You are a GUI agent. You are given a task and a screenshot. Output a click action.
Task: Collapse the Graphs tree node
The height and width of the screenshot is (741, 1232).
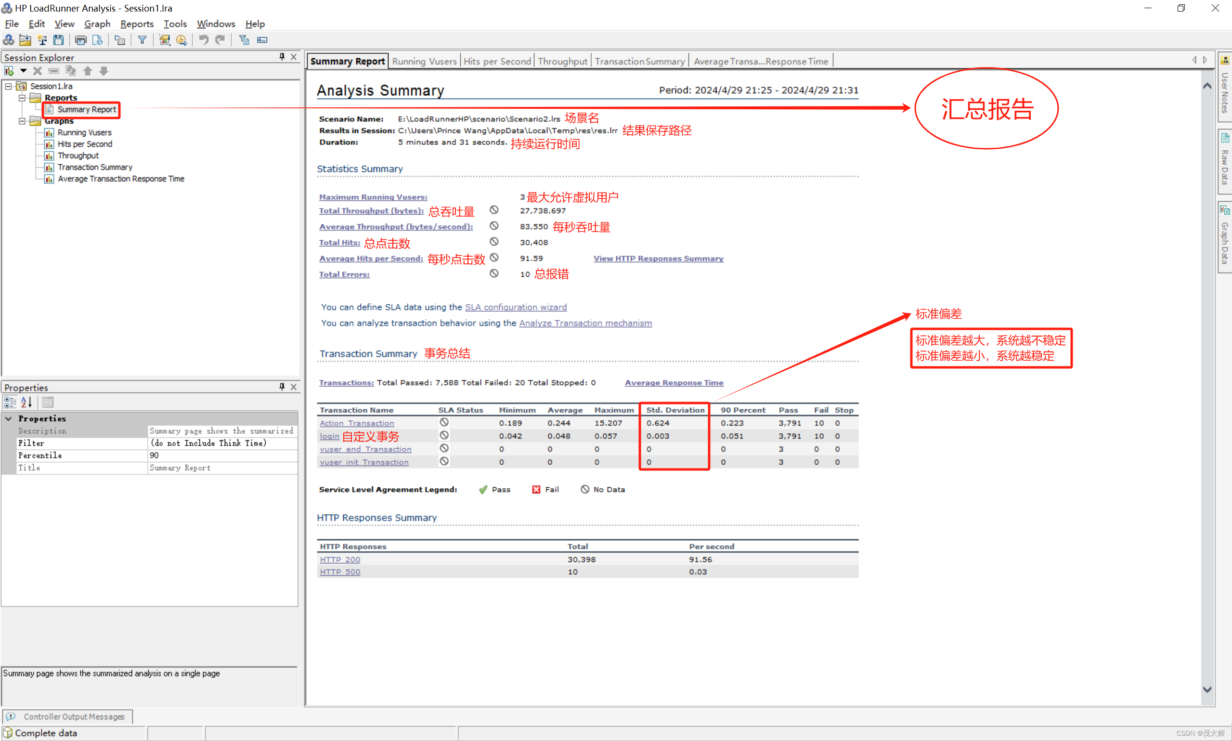coord(22,121)
